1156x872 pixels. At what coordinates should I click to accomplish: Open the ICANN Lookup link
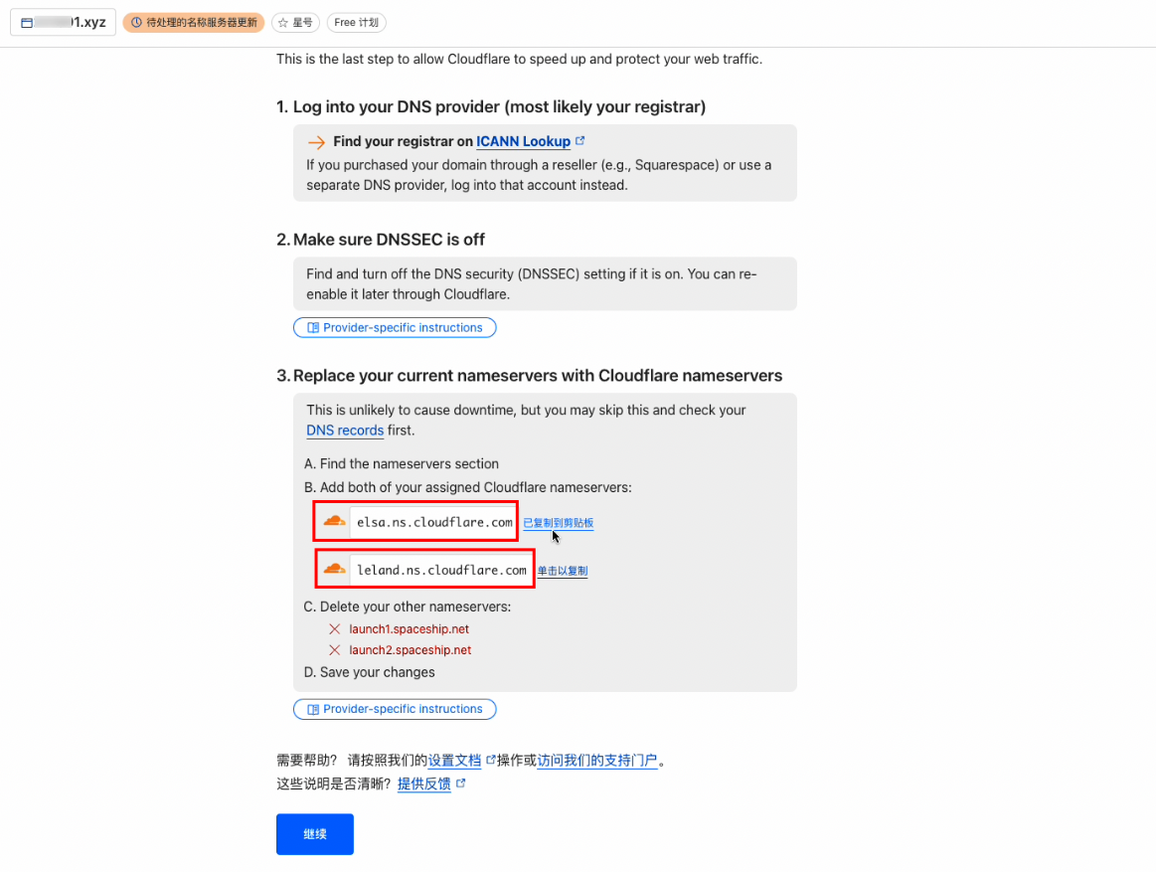524,141
